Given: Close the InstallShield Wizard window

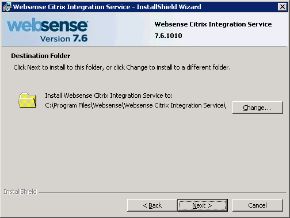Looking at the screenshot, I should [283, 7].
